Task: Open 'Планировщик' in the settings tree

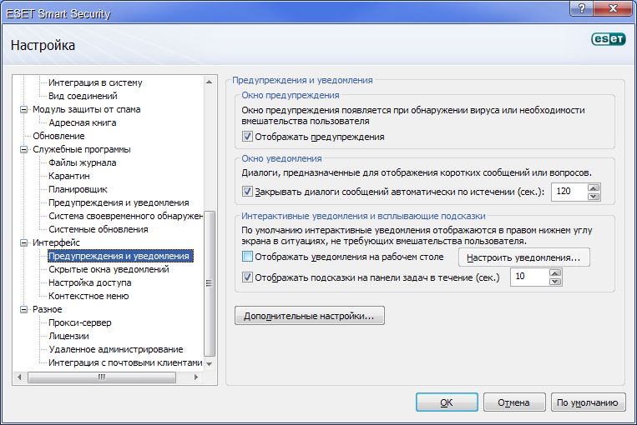Action: pyautogui.click(x=78, y=189)
